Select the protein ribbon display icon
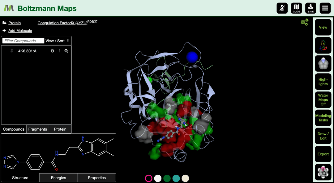Screen dimensions: 334x183 pyautogui.click(x=323, y=46)
